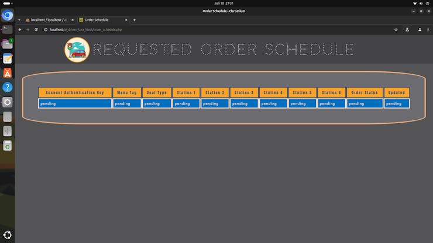This screenshot has height=243, width=433.
Task: Open Files manager in the dock
Action: tap(8, 44)
